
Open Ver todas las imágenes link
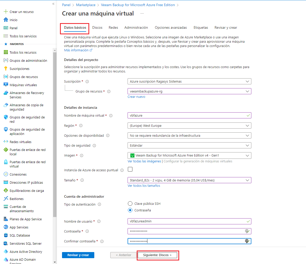pyautogui.click(x=144, y=161)
